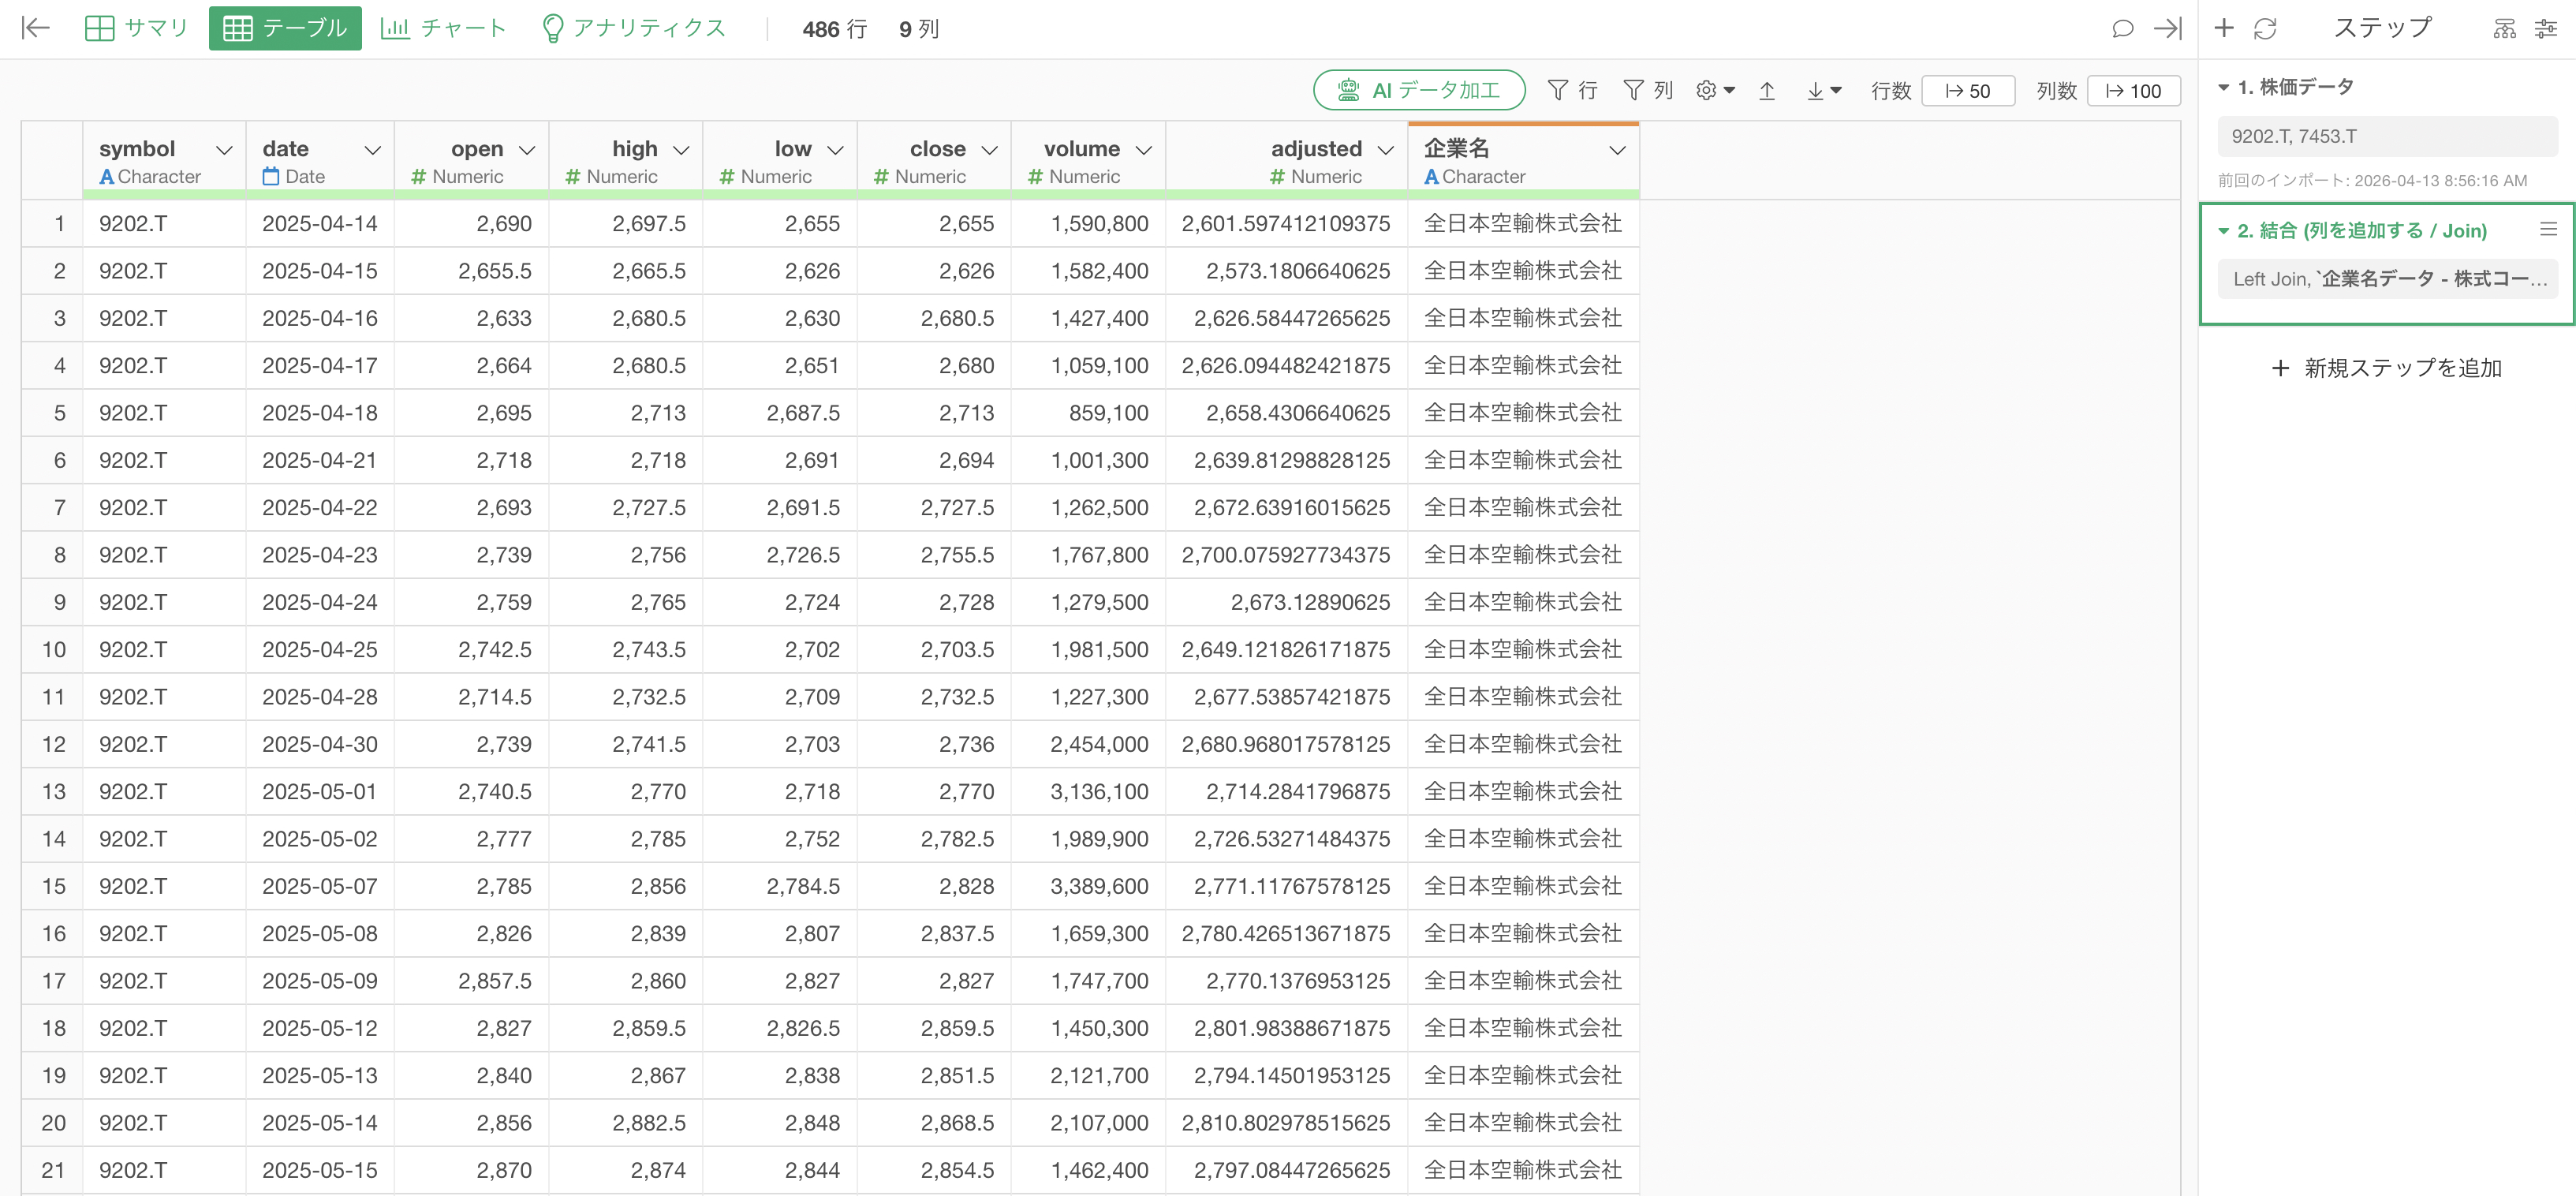Click the refresh data icon
2576x1196 pixels.
tap(2265, 28)
